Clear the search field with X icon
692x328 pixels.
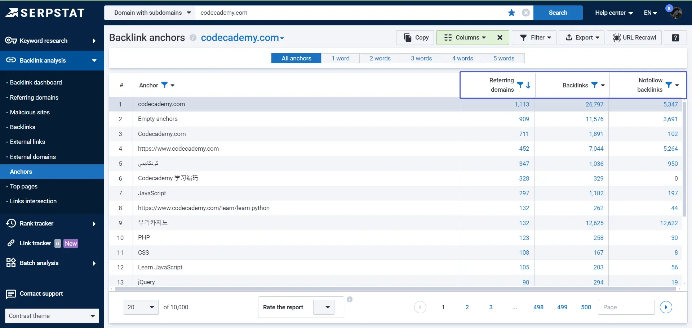pos(526,13)
